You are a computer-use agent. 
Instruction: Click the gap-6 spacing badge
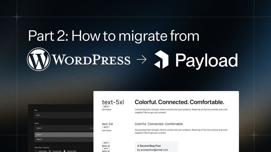click(x=106, y=106)
